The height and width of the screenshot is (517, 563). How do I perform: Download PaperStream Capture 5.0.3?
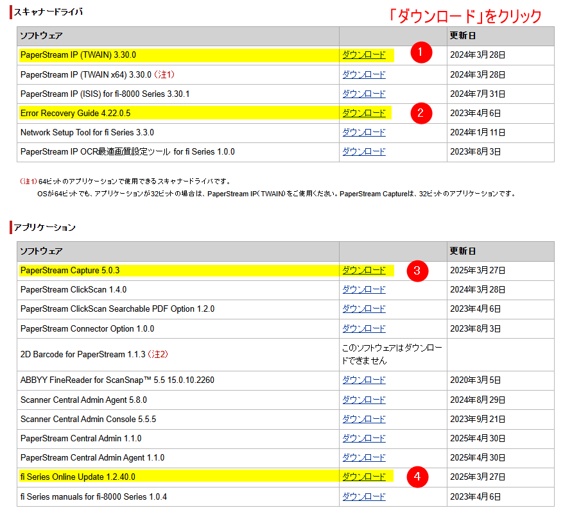pos(364,270)
